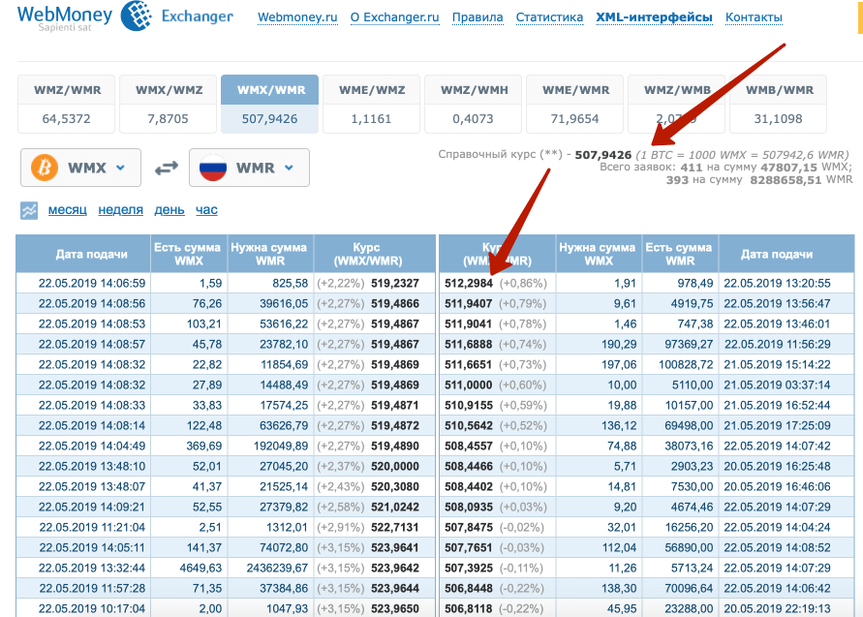
Task: Open the WMR currency dropdown
Action: click(x=249, y=168)
